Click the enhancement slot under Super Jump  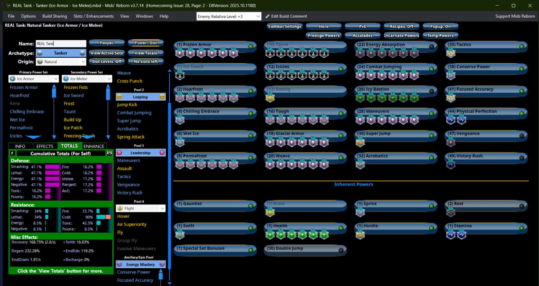[x=360, y=142]
